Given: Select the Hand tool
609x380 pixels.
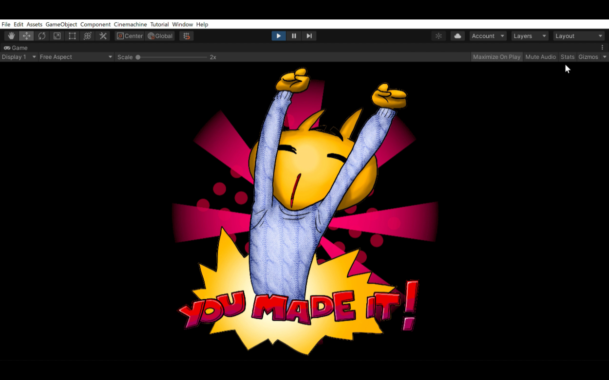Looking at the screenshot, I should [11, 36].
